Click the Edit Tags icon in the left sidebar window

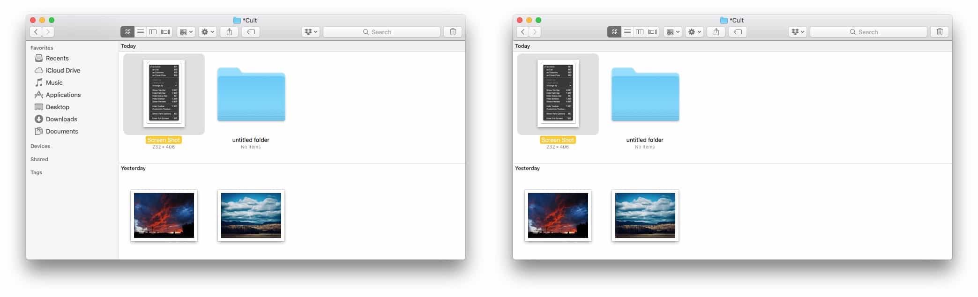251,32
